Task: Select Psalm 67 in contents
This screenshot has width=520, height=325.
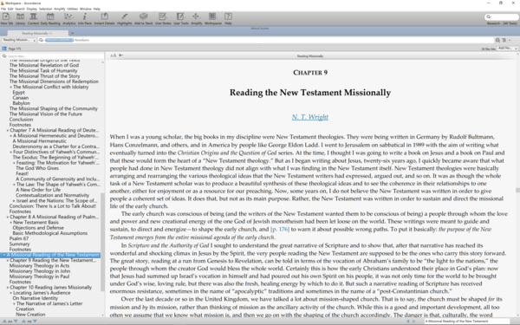Action: click(x=19, y=238)
